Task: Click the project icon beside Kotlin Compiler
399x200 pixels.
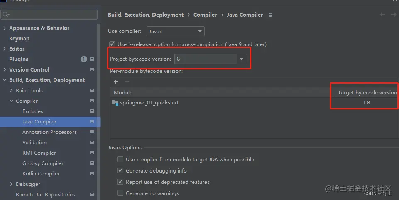Action: 92,173
